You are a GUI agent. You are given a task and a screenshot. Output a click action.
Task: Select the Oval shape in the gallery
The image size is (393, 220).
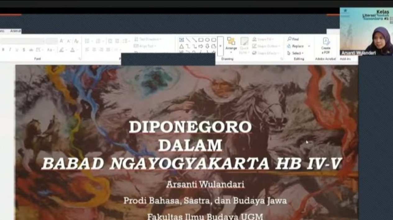pyautogui.click(x=207, y=40)
